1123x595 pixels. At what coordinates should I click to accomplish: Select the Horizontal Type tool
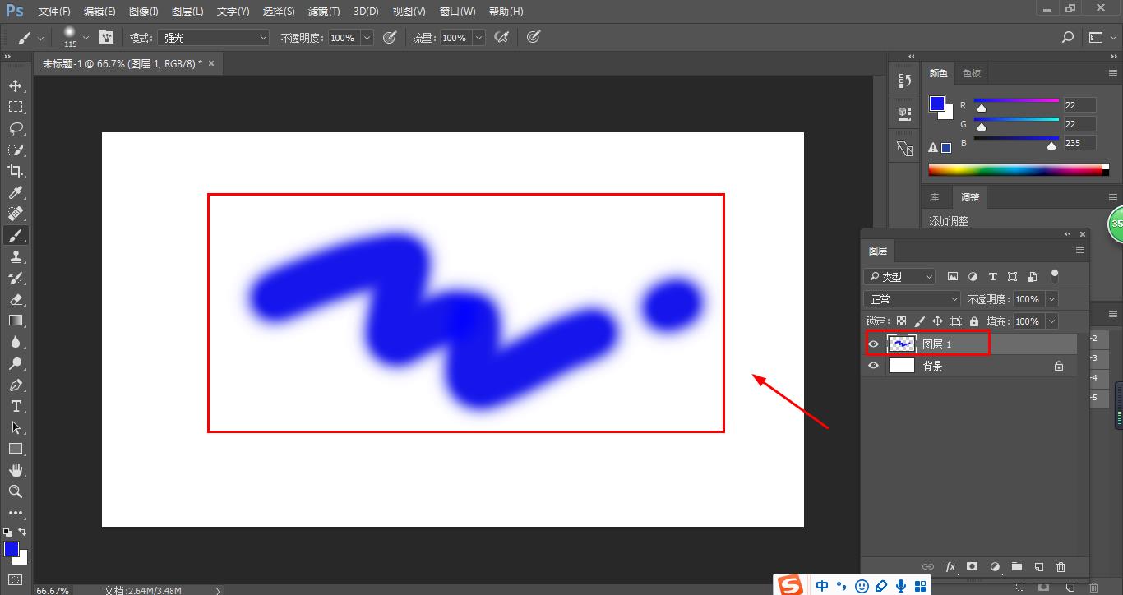click(16, 406)
